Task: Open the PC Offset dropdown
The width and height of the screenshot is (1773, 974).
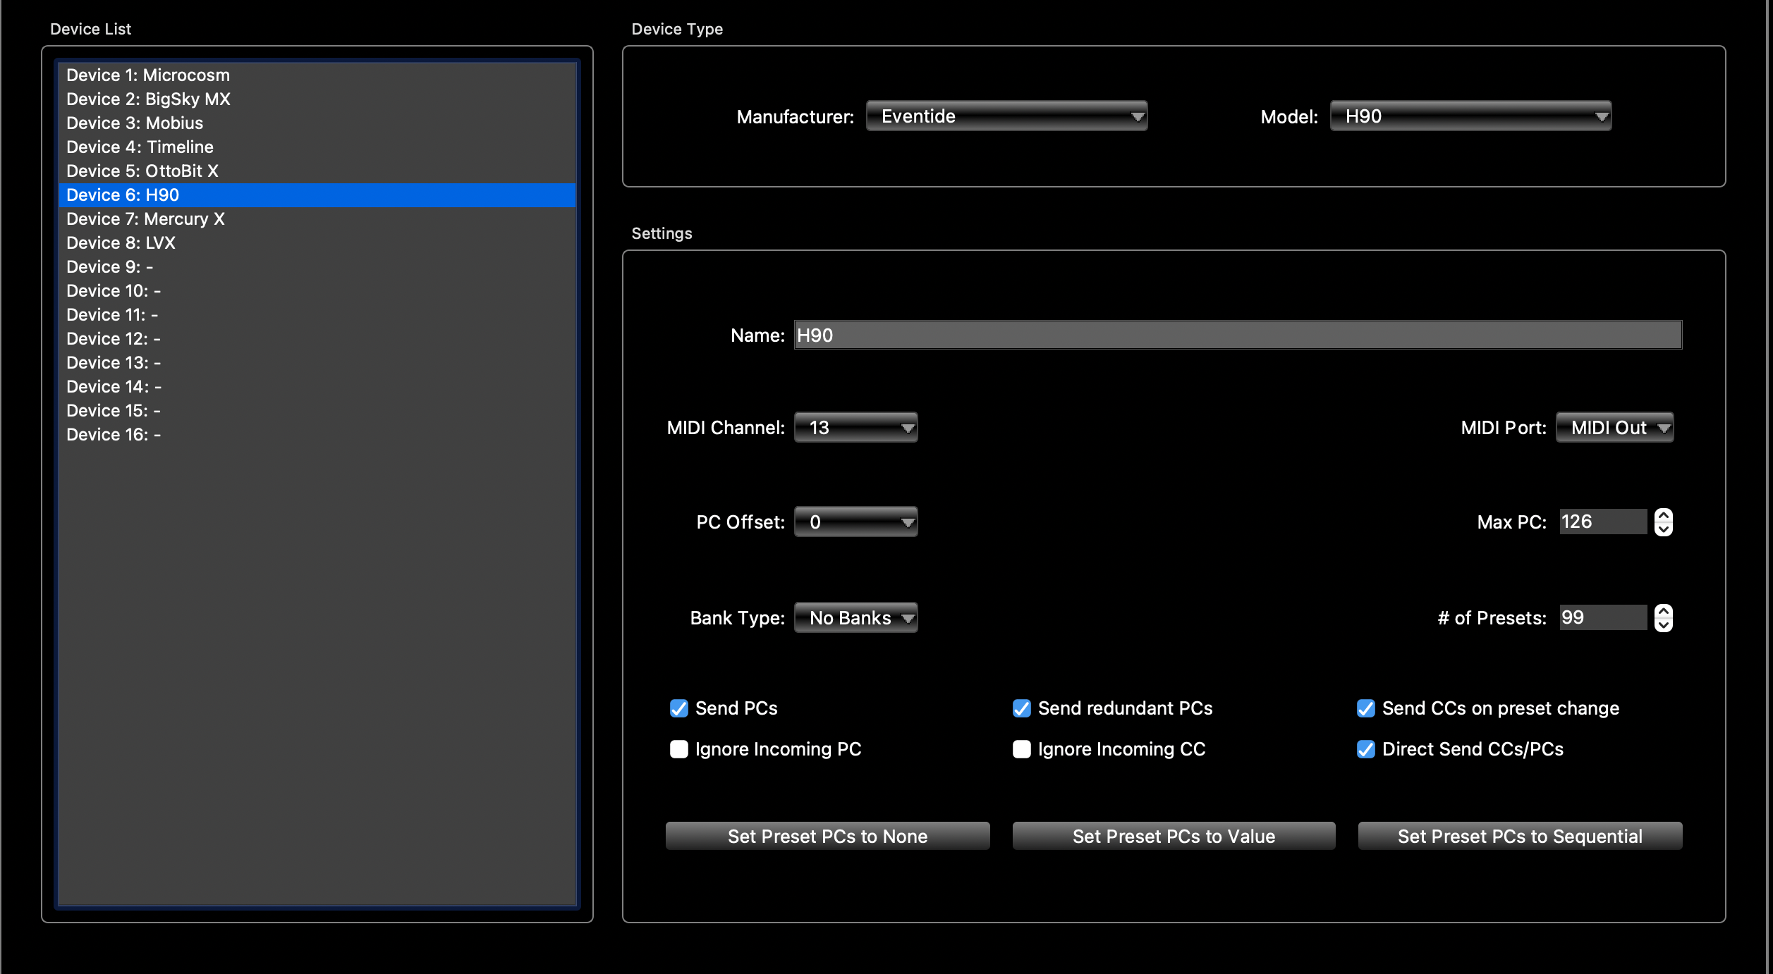Action: tap(855, 522)
